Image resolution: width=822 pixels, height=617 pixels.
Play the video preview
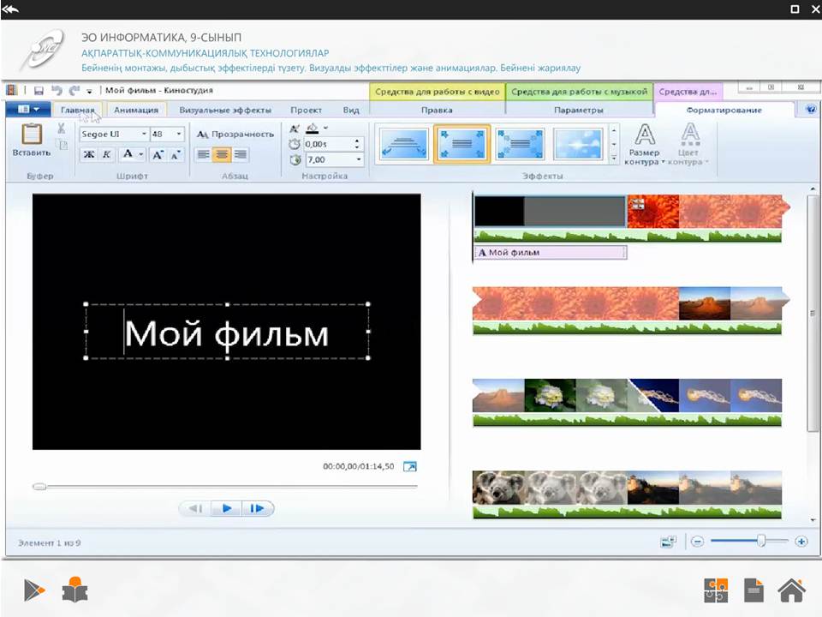coord(226,508)
